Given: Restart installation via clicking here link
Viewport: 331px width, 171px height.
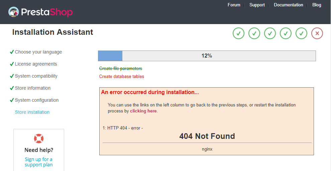Looking at the screenshot, I should tap(143, 111).
